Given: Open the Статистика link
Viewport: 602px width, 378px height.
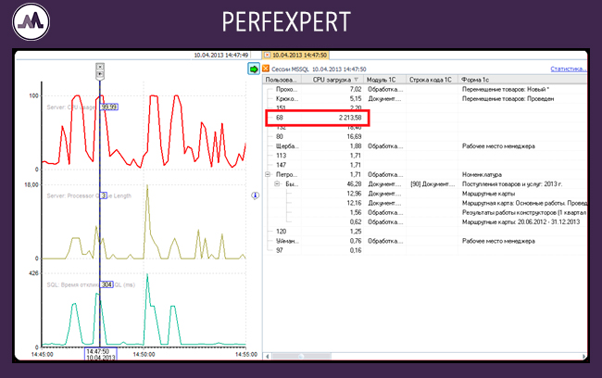Looking at the screenshot, I should (x=569, y=69).
